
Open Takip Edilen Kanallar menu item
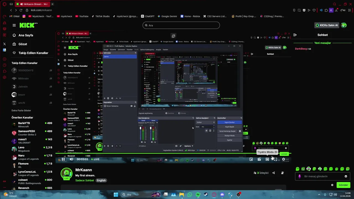[x=30, y=53]
